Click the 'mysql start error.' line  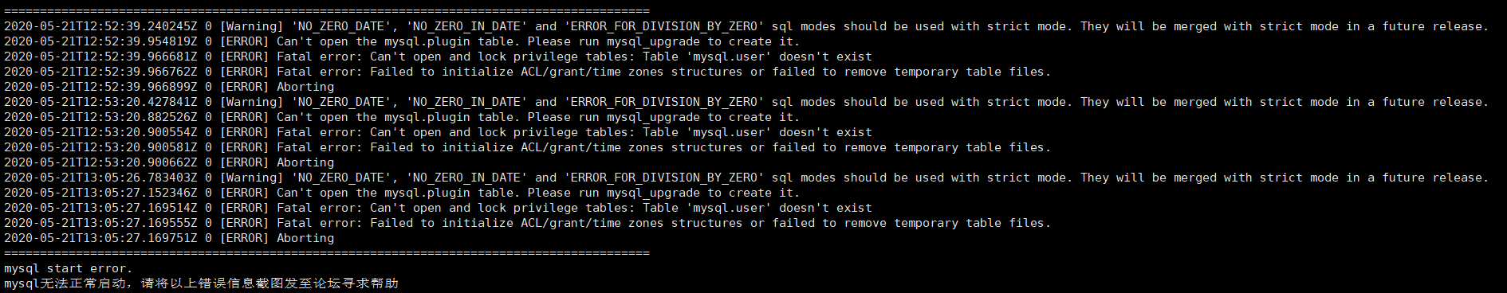[x=69, y=268]
